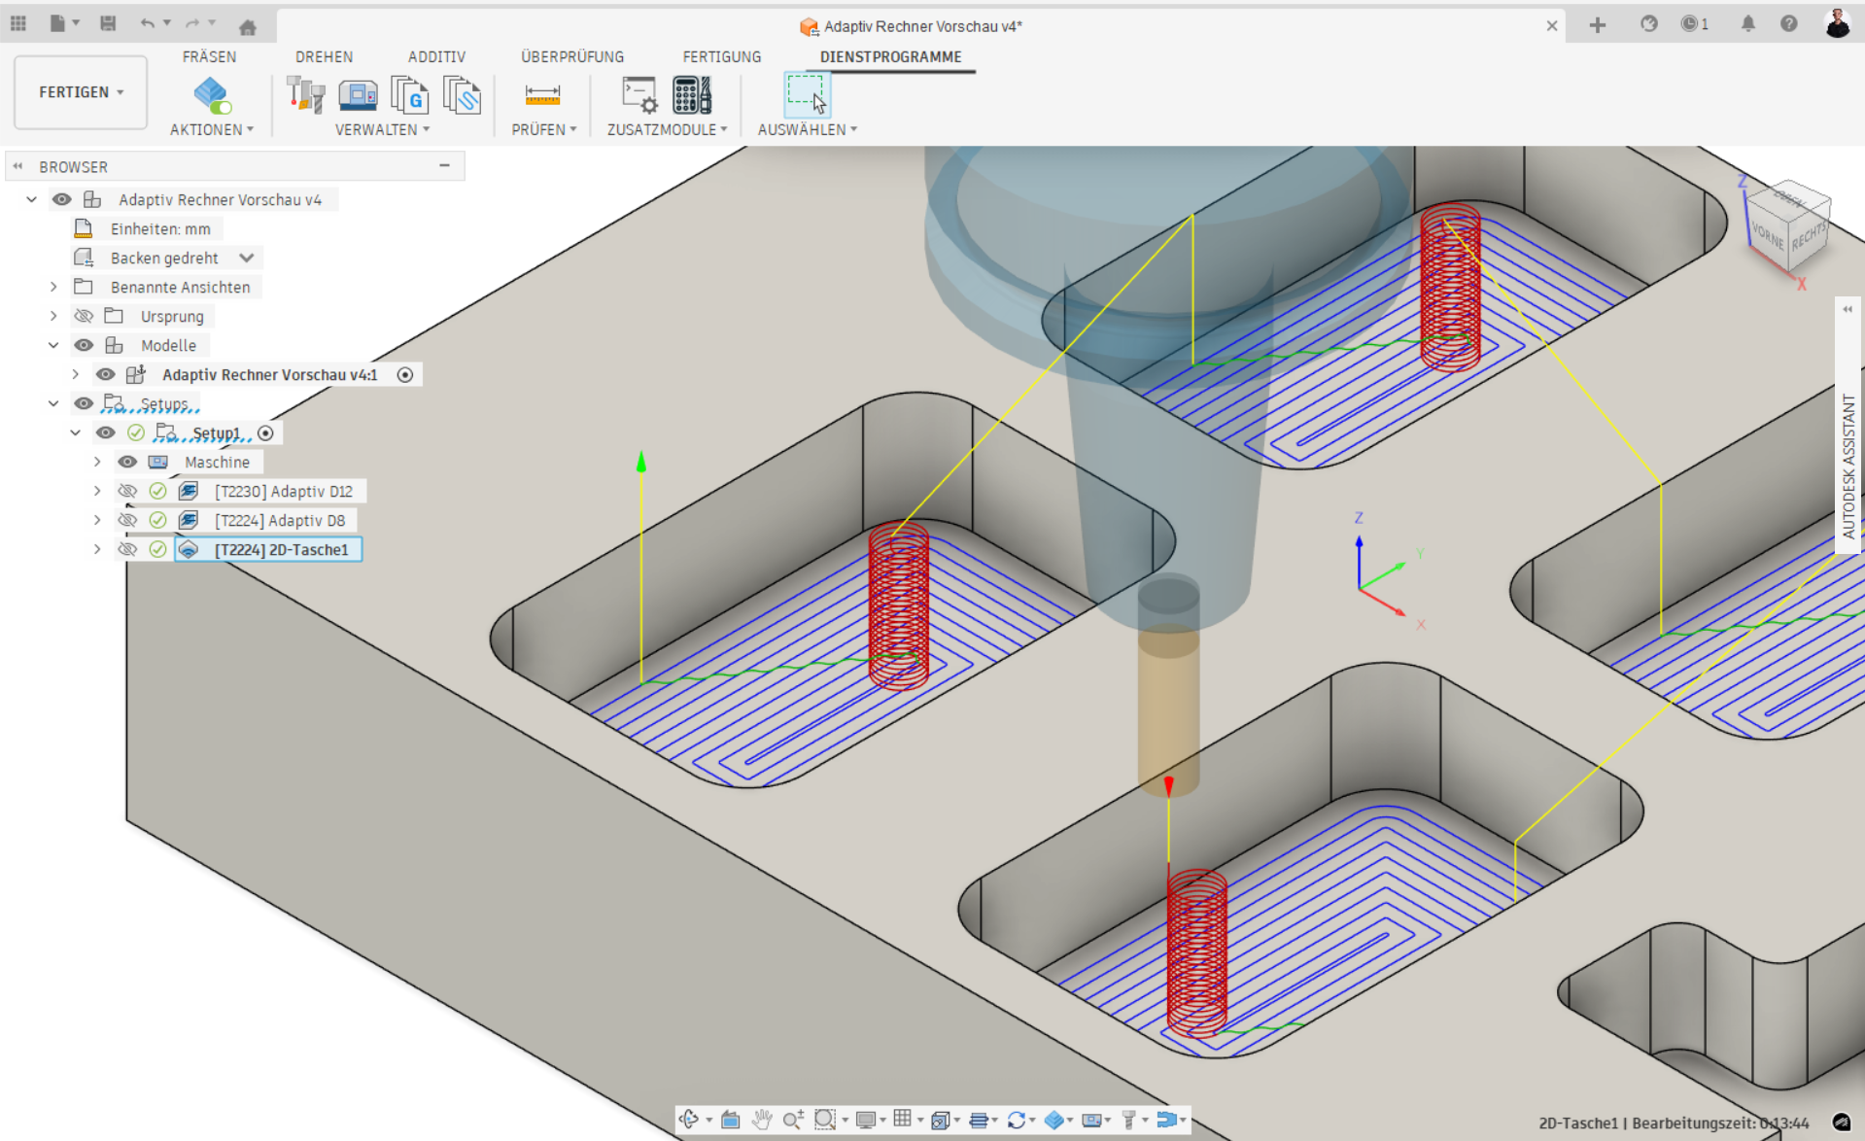Select the Zoom magnifier tool

793,1120
